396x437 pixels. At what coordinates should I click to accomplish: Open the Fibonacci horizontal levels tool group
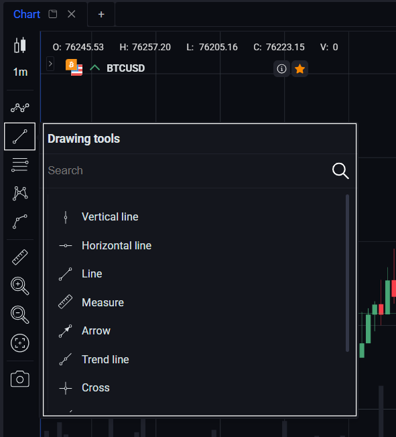click(x=20, y=165)
